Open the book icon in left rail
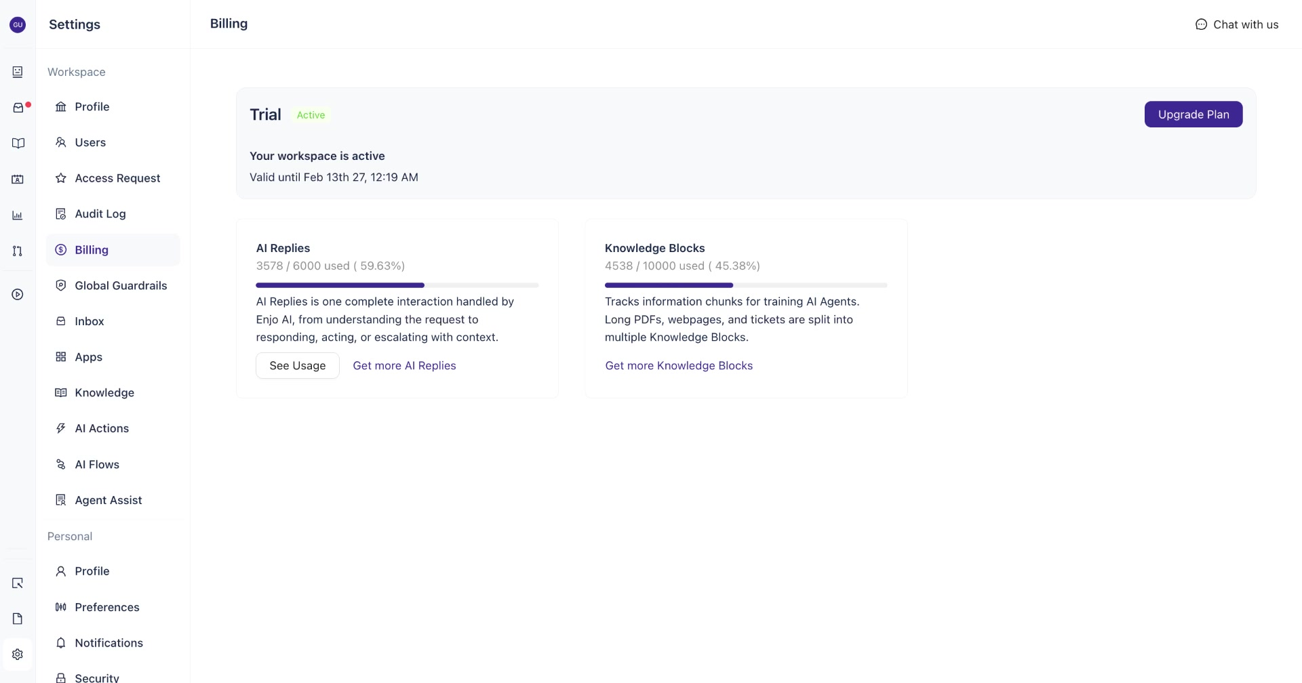Screen dimensions: 1302x683 (x=18, y=143)
